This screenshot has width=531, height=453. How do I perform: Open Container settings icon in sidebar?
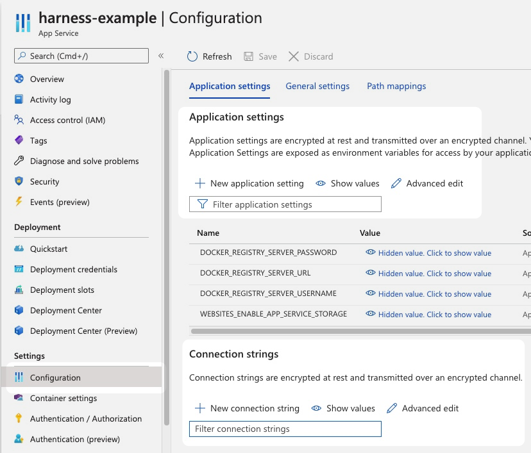point(19,398)
